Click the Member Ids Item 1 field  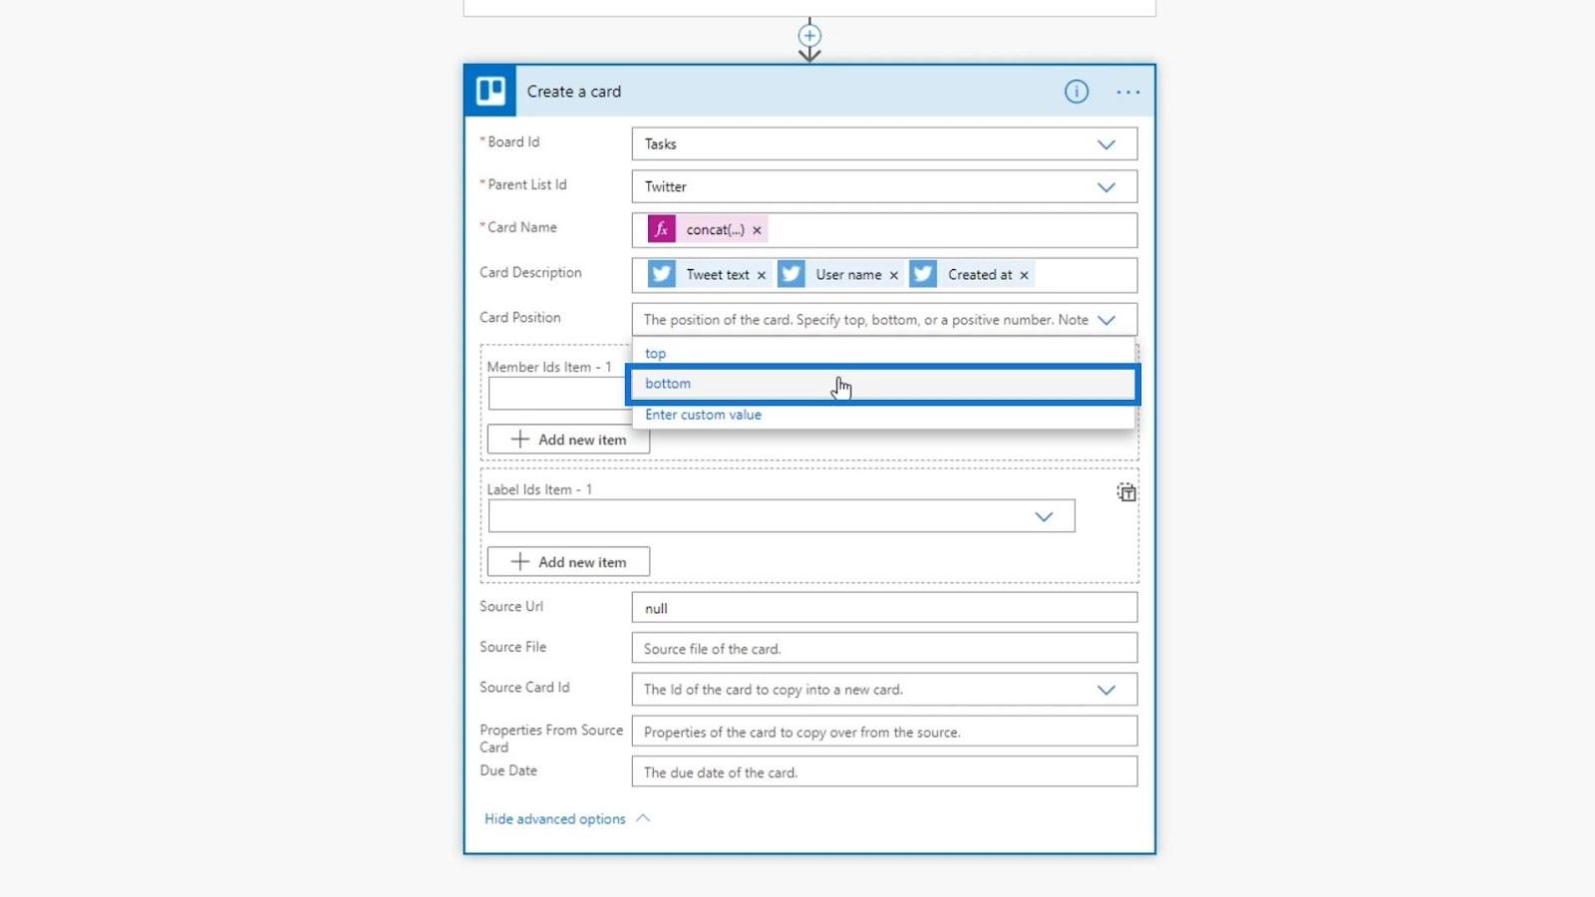coord(559,394)
